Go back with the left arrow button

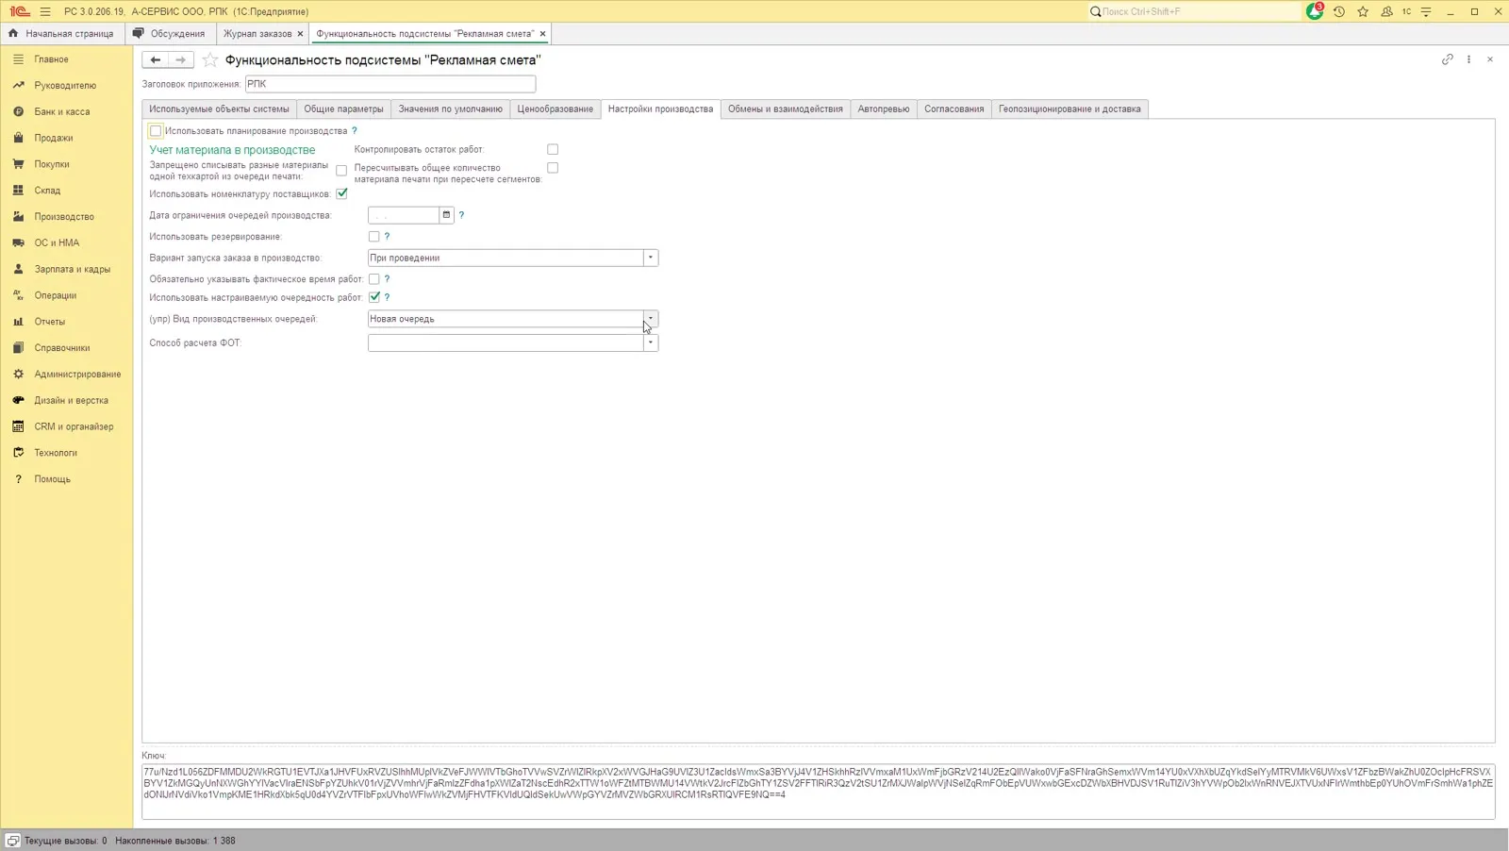156,59
